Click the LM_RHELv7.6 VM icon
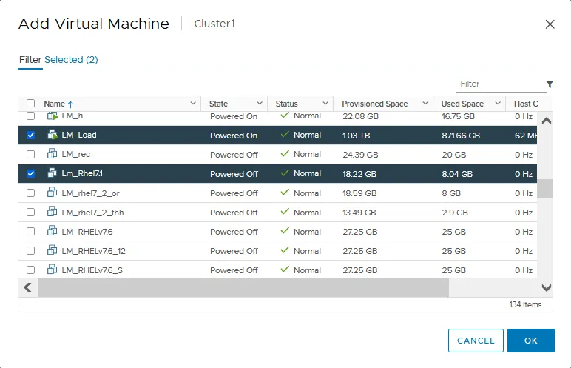571x368 pixels. coord(52,231)
